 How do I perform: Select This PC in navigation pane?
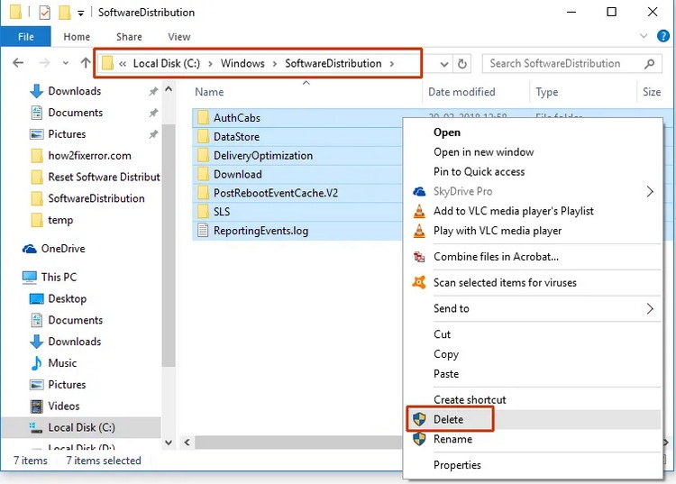[59, 278]
